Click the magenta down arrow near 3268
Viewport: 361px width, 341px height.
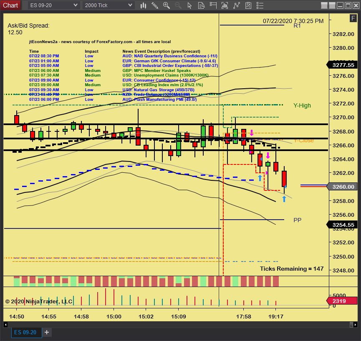(252, 133)
